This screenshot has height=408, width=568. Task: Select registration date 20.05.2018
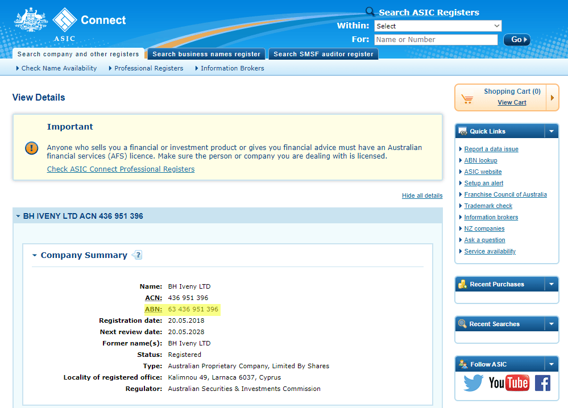click(x=186, y=320)
